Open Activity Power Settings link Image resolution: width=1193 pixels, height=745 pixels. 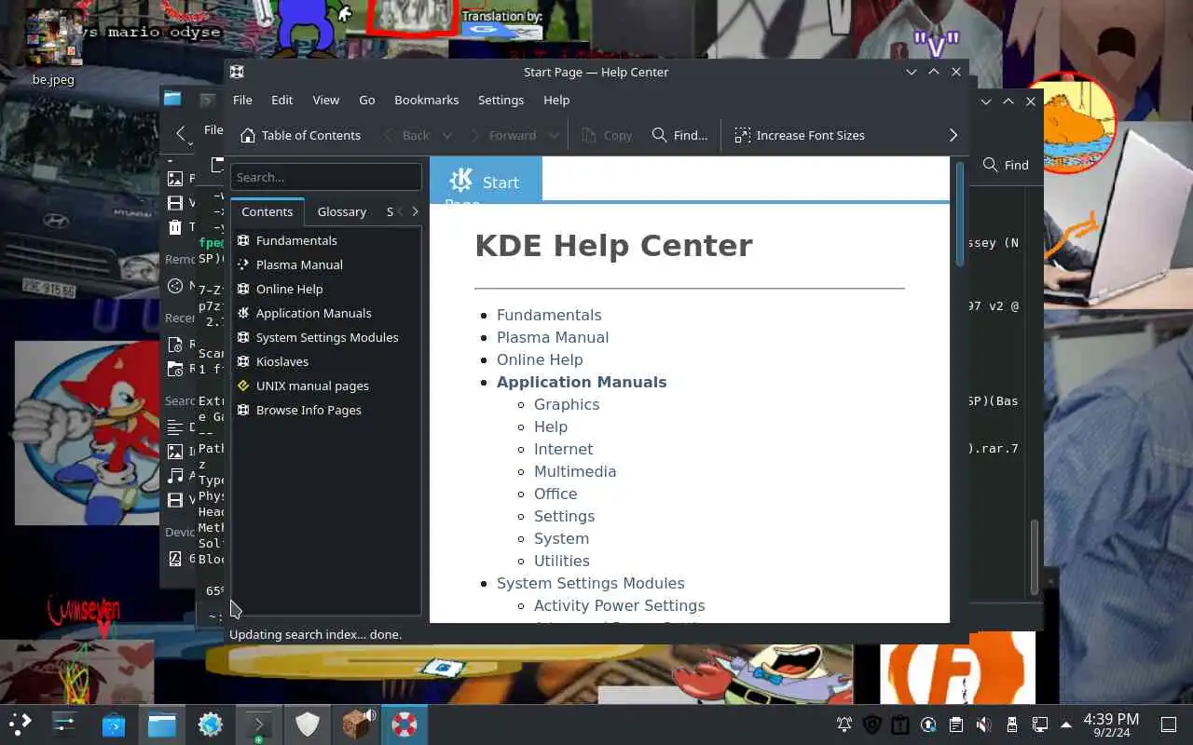(x=620, y=605)
